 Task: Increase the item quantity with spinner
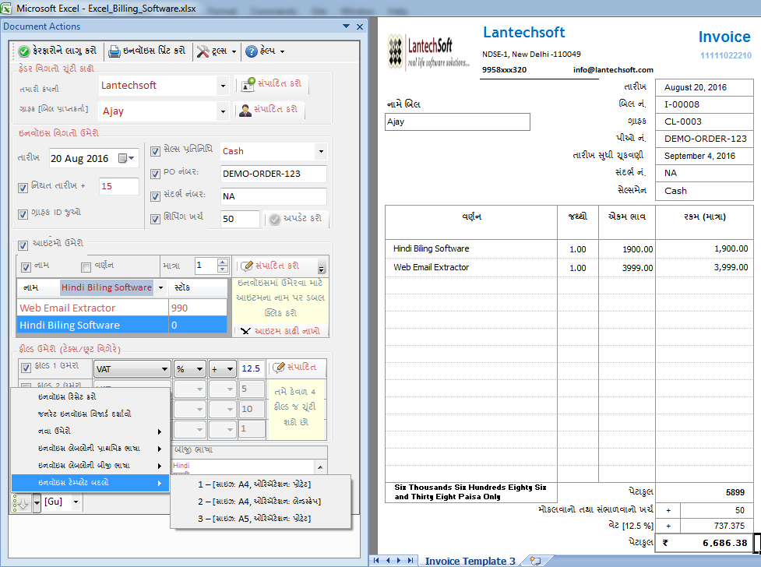point(222,262)
